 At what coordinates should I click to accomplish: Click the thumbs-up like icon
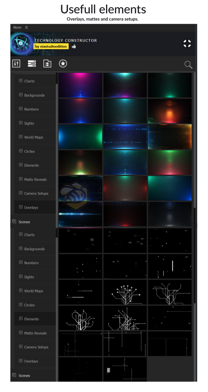(x=74, y=46)
